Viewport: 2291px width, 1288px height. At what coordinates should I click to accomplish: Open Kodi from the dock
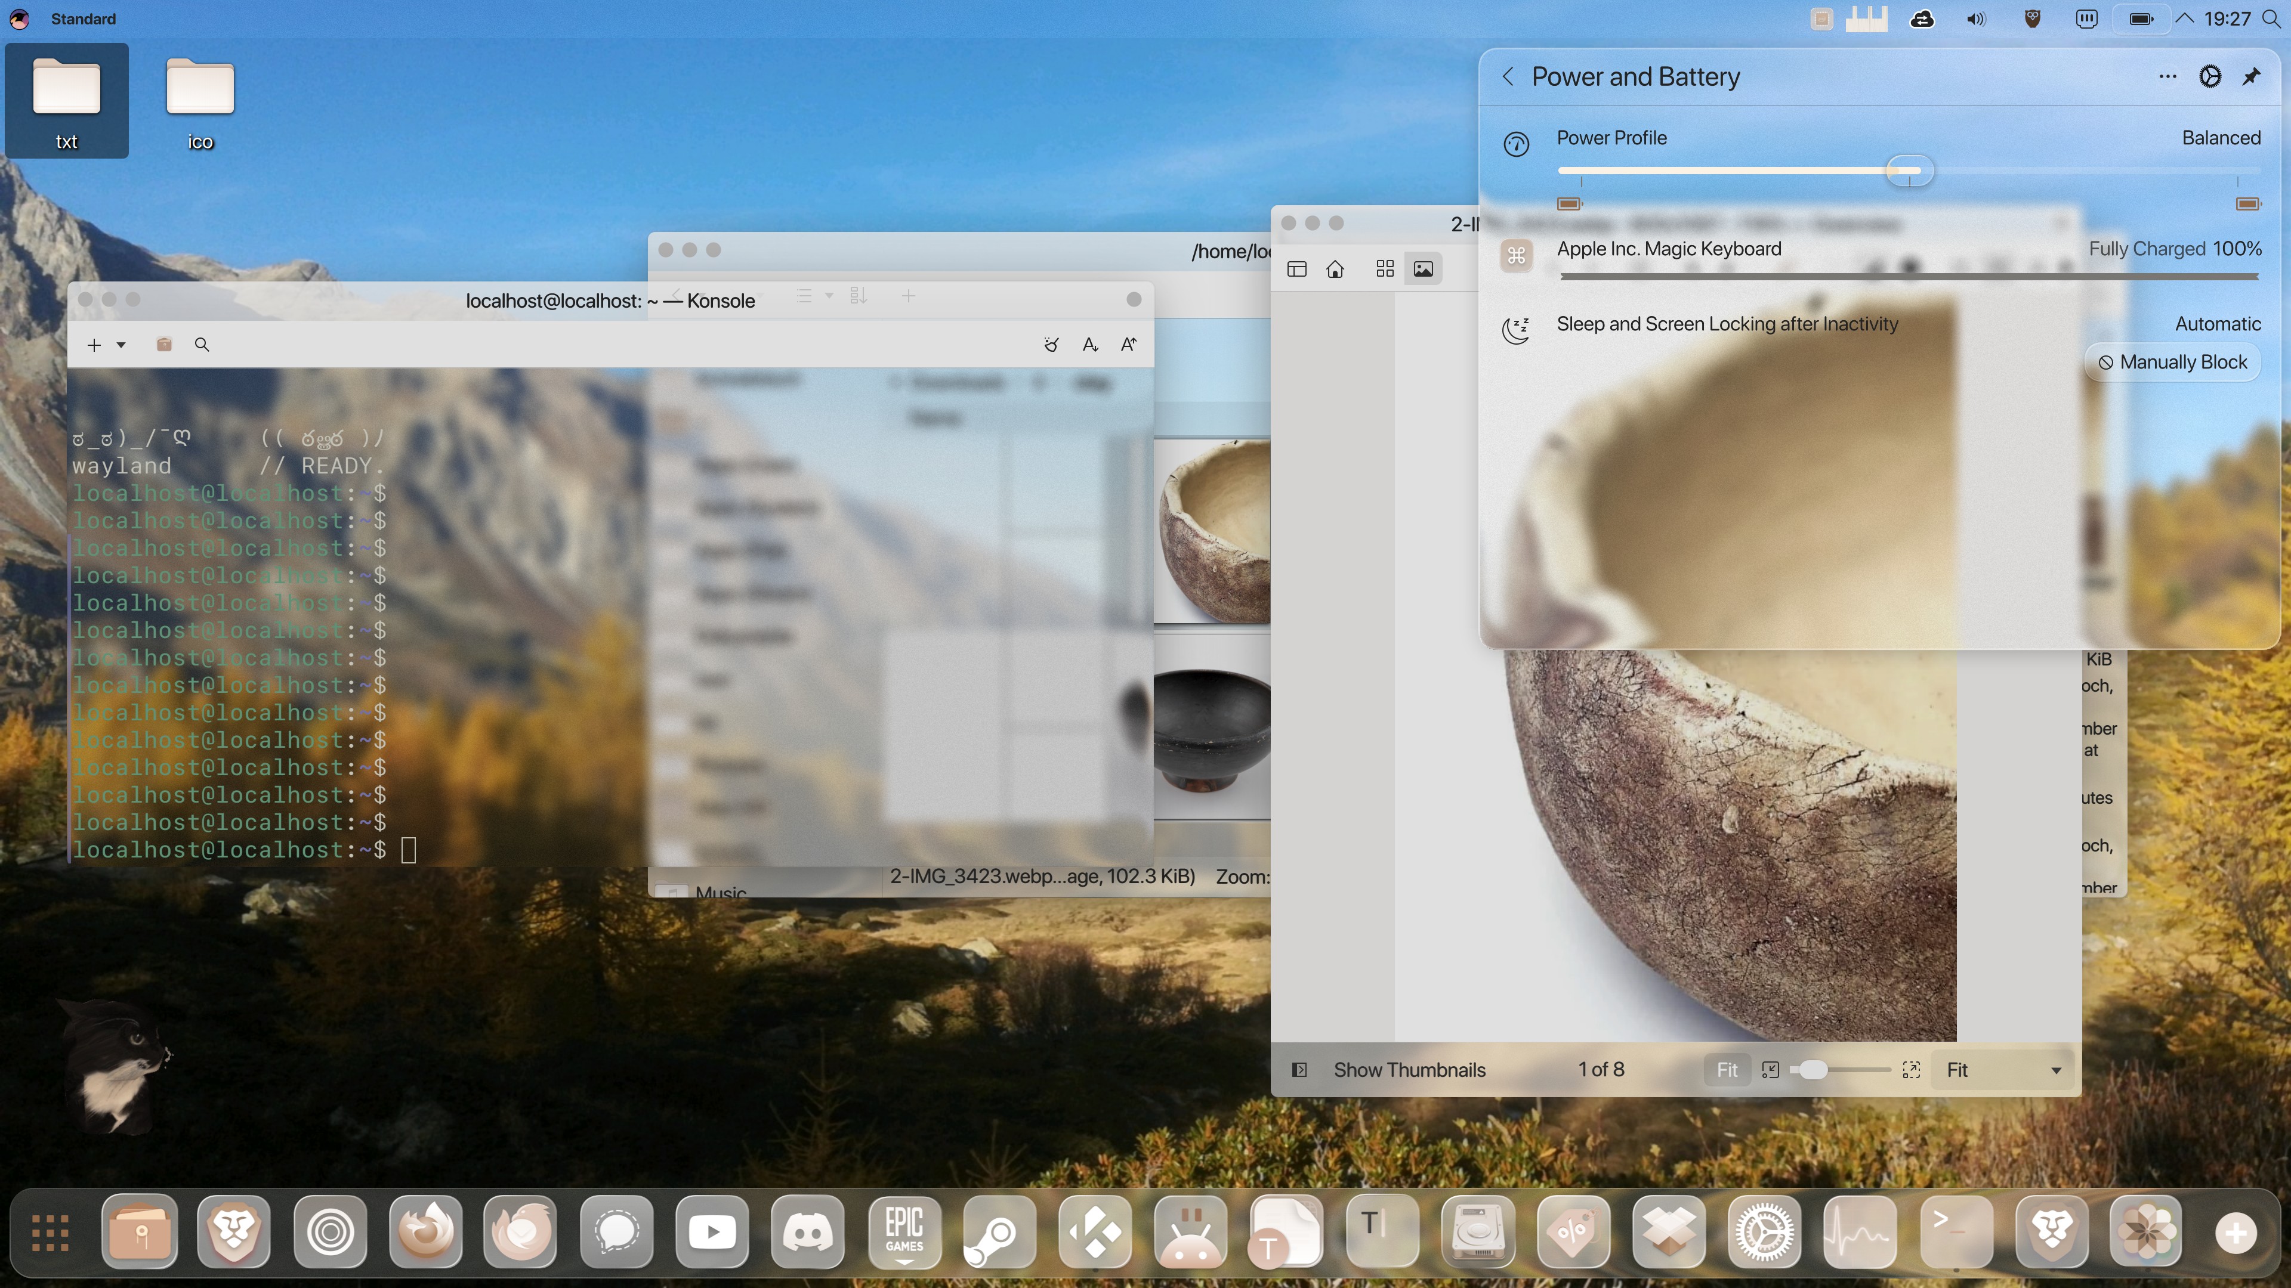point(1095,1232)
